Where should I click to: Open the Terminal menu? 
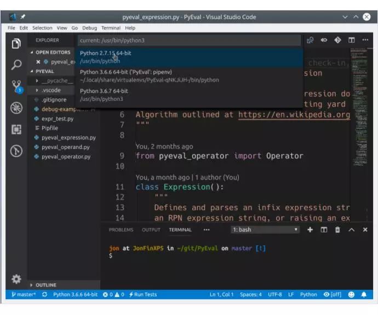[x=111, y=28]
